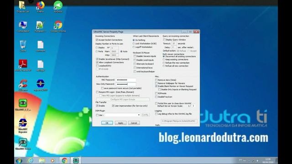
Task: Open the Windows Start menu
Action: (x=19, y=160)
